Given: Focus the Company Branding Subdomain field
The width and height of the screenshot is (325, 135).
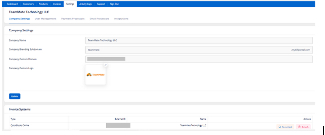Looking at the screenshot, I should tap(199, 50).
